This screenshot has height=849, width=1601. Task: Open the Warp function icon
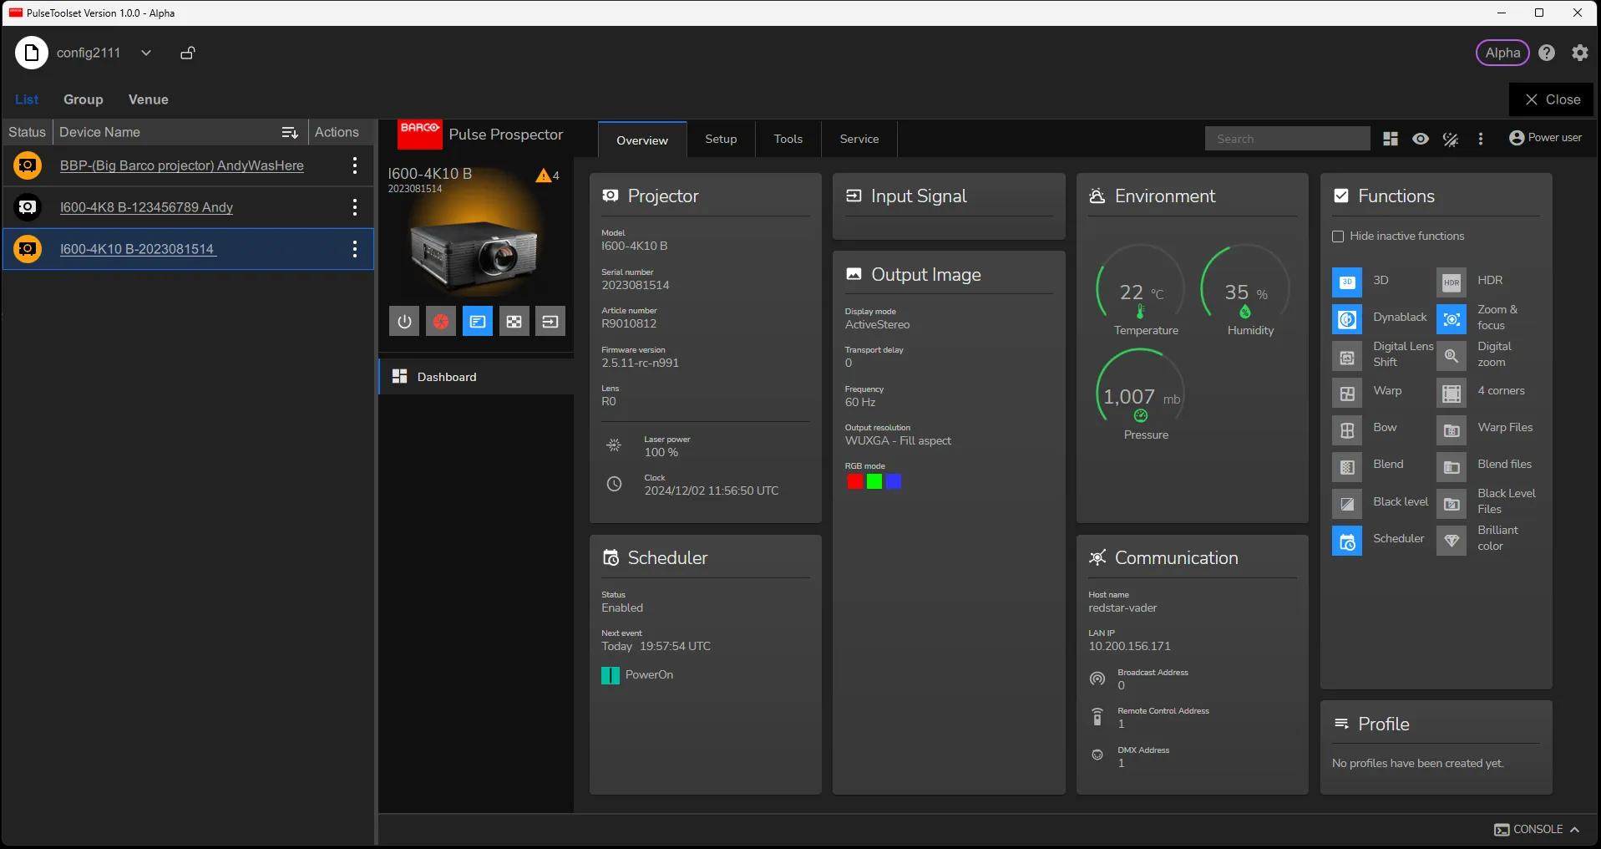(1346, 394)
